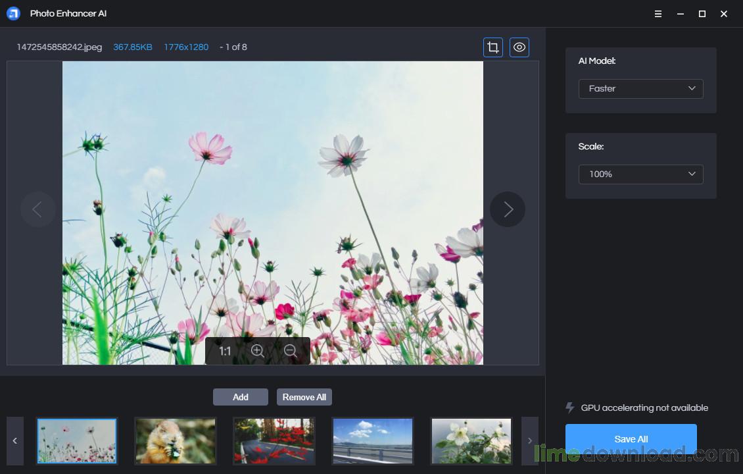Viewport: 743px width, 474px height.
Task: Select the red flowers road thumbnail
Action: (274, 441)
